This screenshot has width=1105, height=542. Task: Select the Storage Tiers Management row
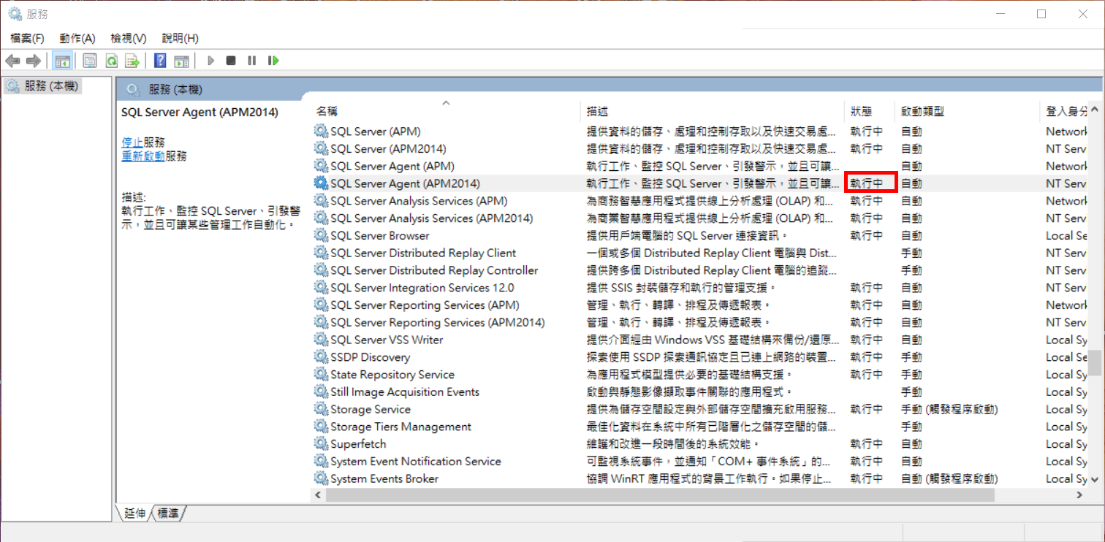pos(700,427)
